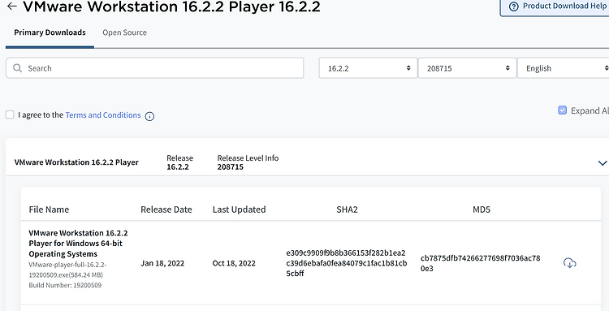The height and width of the screenshot is (311, 609).
Task: Select the MD5 hash value cb7875dfb742...
Action: pos(480,263)
